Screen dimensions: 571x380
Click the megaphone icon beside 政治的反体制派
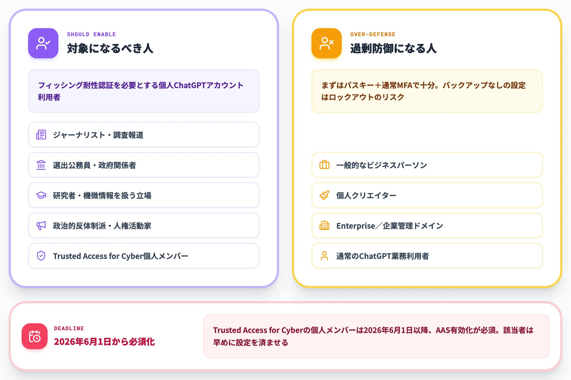[x=41, y=225]
